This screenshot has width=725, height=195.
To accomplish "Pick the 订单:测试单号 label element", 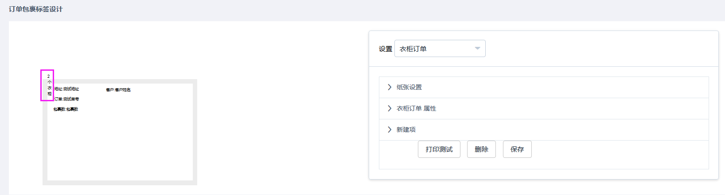I will pos(67,99).
